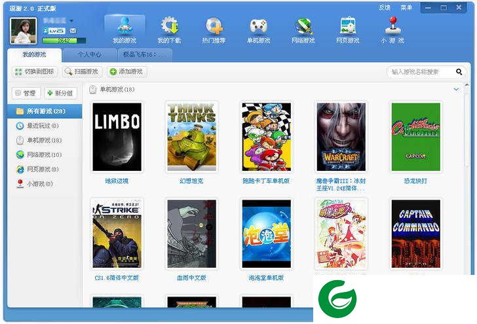
Task: Open 网页游戏 section
Action: 348,30
